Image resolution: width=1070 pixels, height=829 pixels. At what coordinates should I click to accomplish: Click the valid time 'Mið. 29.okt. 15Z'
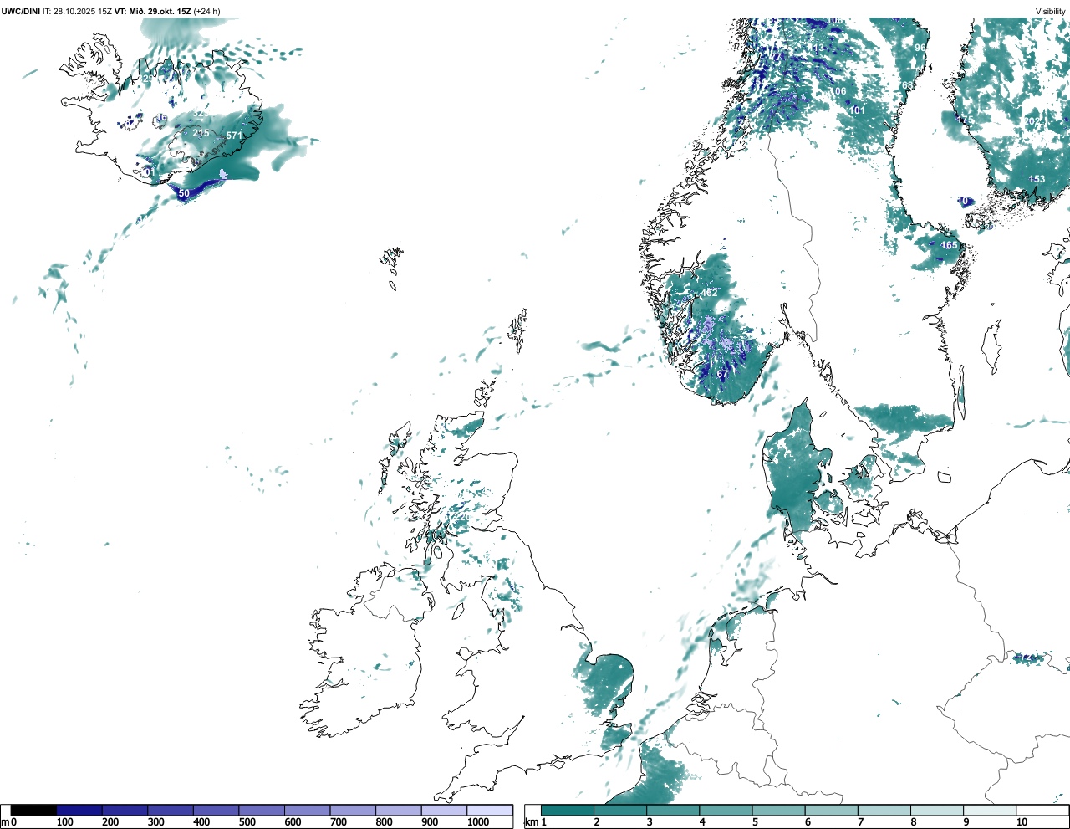point(159,11)
